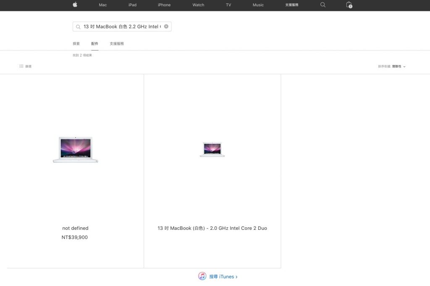Open Watch in the navigation bar
The height and width of the screenshot is (286, 430).
pyautogui.click(x=198, y=5)
